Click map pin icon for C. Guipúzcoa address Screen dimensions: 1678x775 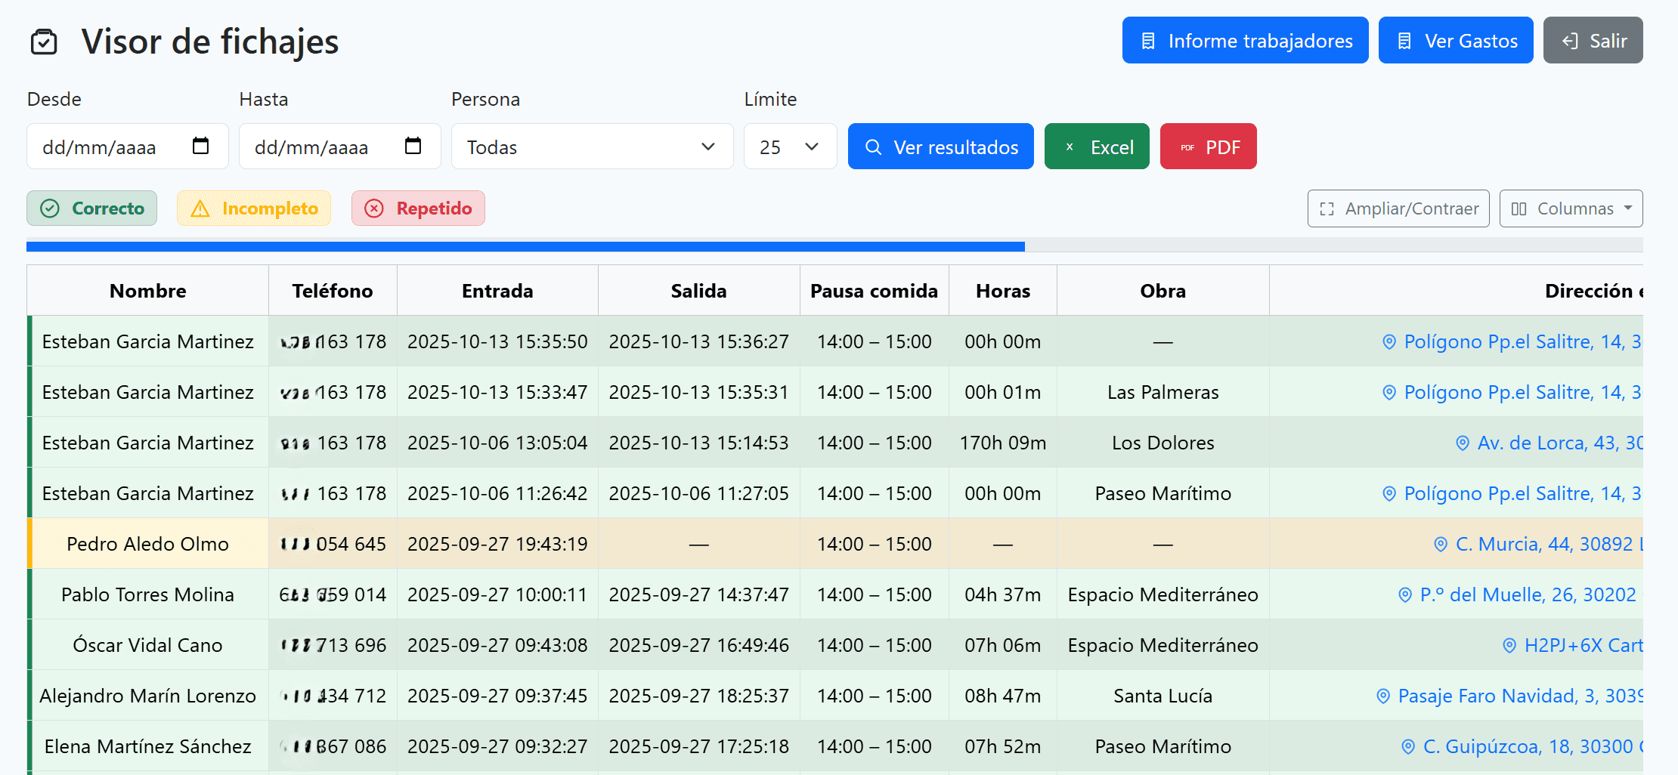tap(1408, 747)
